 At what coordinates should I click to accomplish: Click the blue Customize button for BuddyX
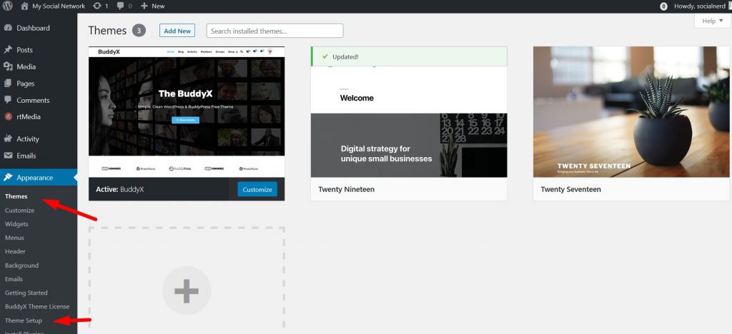(x=257, y=189)
